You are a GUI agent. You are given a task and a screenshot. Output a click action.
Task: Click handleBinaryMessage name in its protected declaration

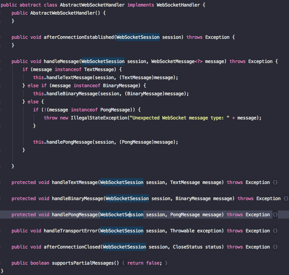point(77,199)
